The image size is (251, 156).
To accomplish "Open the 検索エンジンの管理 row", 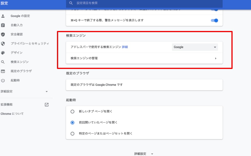I will [144, 58].
